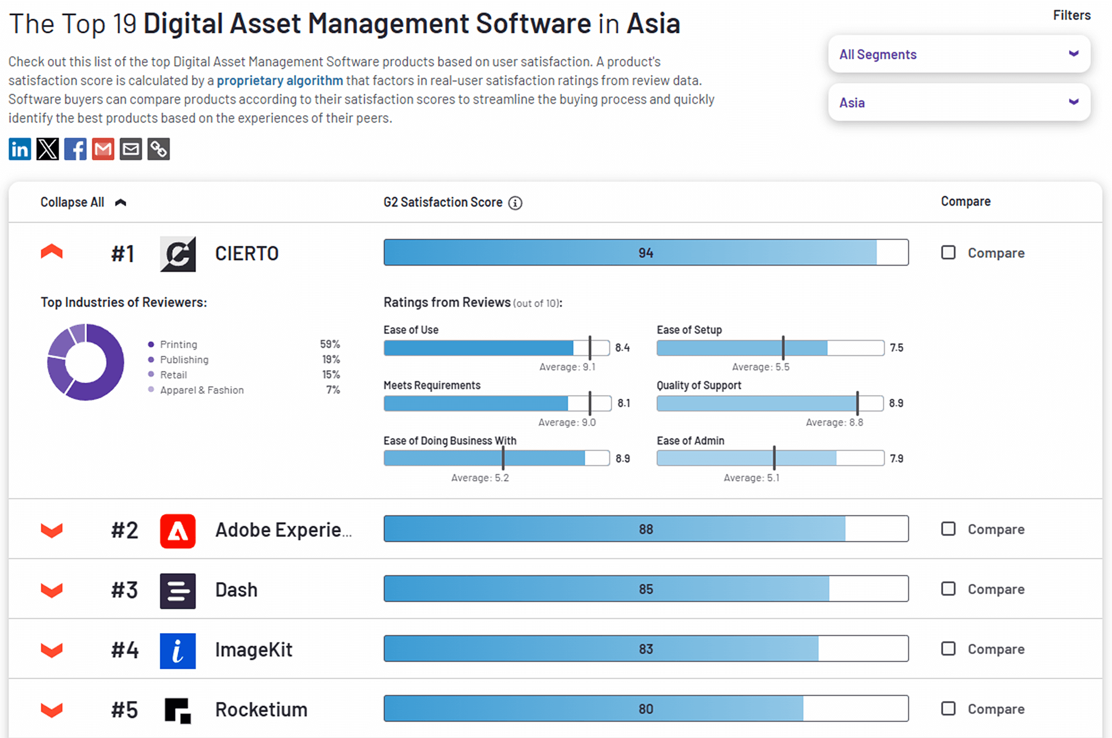Click the ImageKit logo icon
The image size is (1112, 738).
pos(178,651)
